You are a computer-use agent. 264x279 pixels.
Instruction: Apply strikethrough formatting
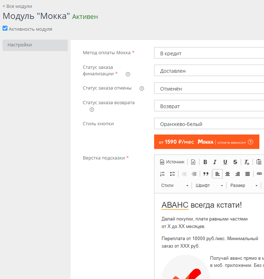click(235, 162)
